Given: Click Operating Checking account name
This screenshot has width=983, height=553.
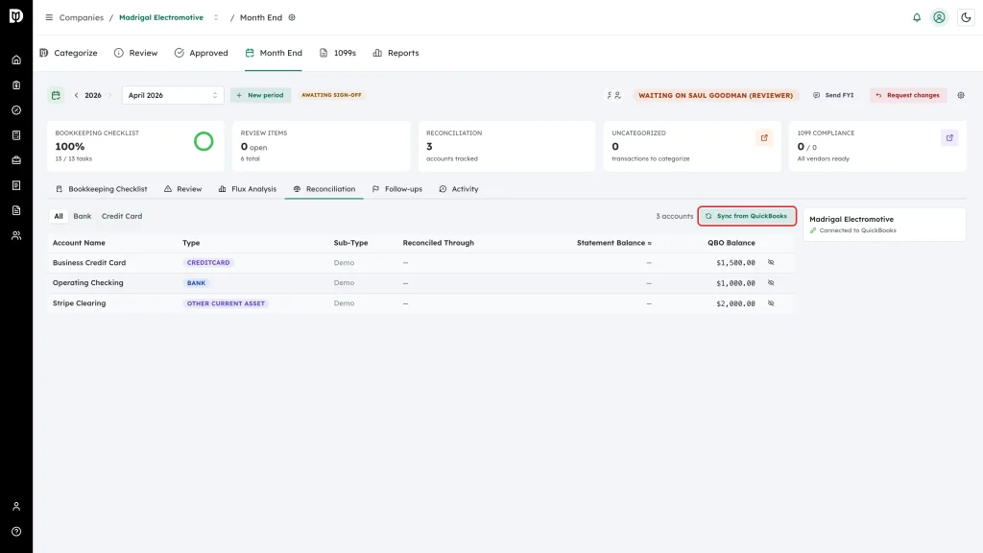Looking at the screenshot, I should 87,283.
